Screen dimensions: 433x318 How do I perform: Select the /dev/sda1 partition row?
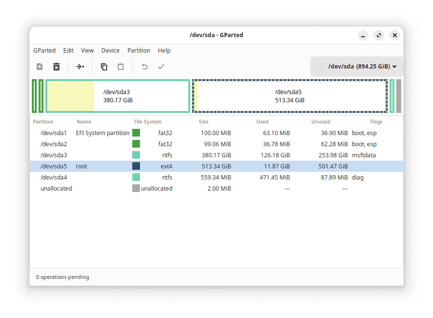pos(216,133)
